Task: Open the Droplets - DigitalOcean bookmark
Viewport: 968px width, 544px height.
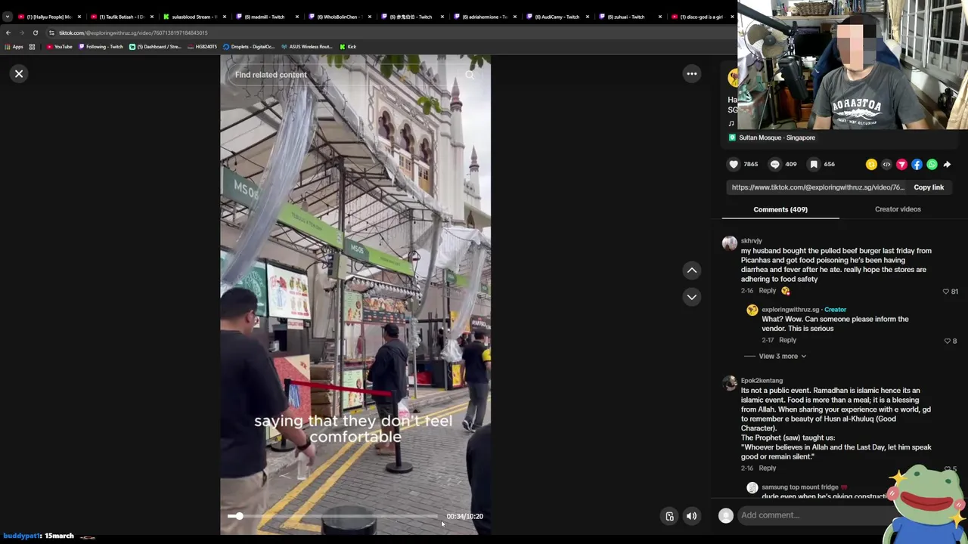Action: coord(248,47)
